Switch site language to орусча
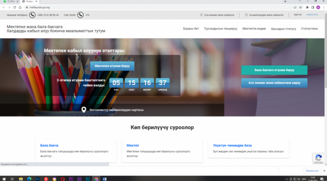 pos(297,15)
